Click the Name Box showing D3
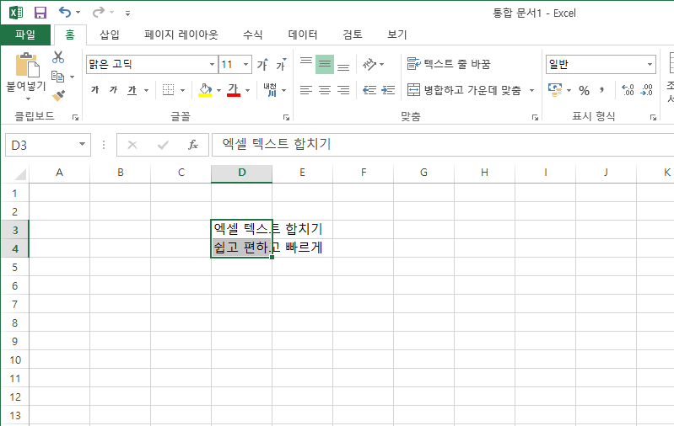This screenshot has height=426, width=674. point(41,145)
